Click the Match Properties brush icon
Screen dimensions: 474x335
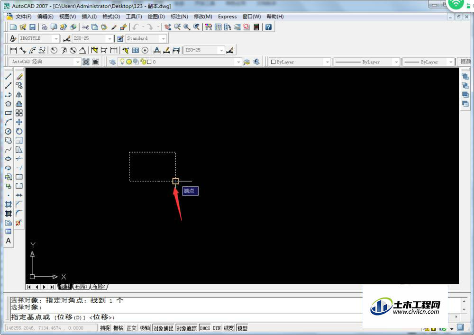pyautogui.click(x=114, y=27)
